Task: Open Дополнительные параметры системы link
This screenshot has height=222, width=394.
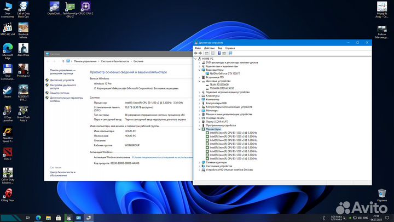Action: tap(66, 99)
